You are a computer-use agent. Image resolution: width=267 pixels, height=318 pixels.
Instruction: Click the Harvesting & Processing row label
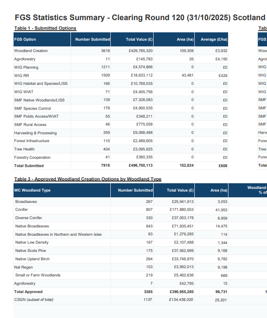coord(35,133)
